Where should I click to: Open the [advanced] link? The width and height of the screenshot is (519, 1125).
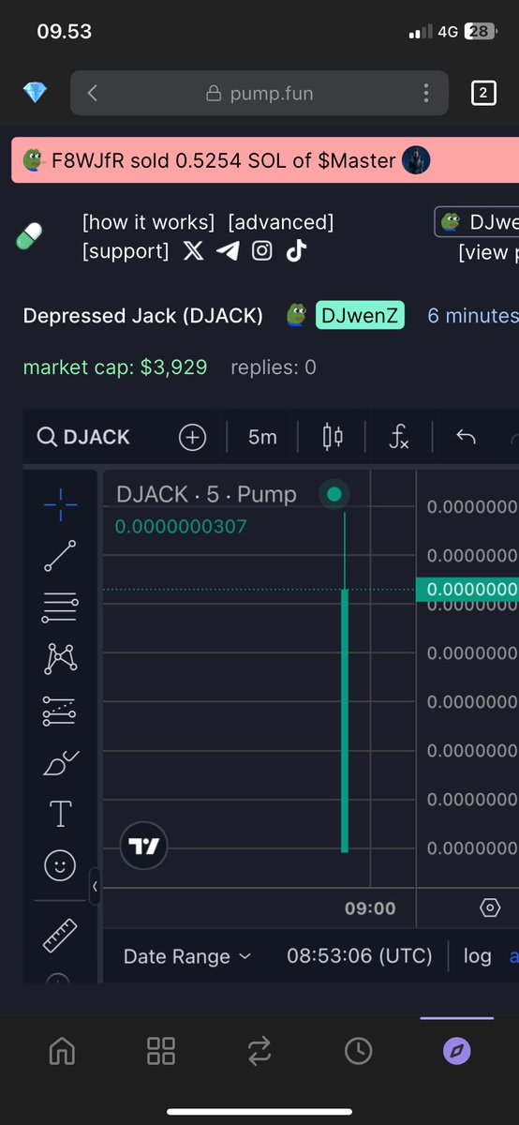point(281,222)
